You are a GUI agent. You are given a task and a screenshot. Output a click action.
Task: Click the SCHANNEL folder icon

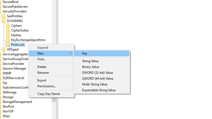tap(4, 21)
